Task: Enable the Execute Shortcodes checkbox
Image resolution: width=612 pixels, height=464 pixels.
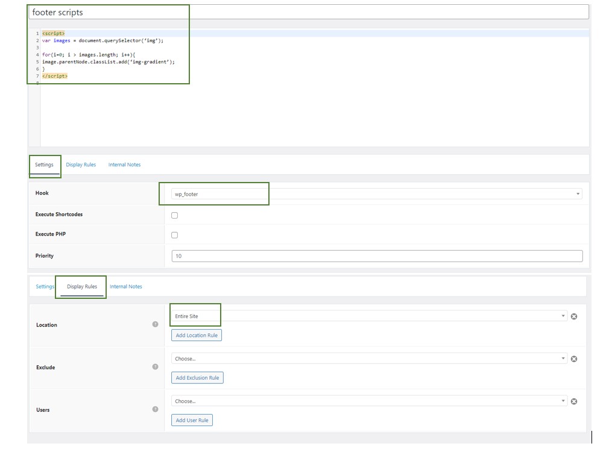Action: (x=174, y=216)
